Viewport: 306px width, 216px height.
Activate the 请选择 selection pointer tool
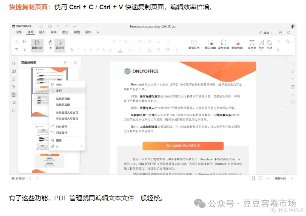click(60, 45)
